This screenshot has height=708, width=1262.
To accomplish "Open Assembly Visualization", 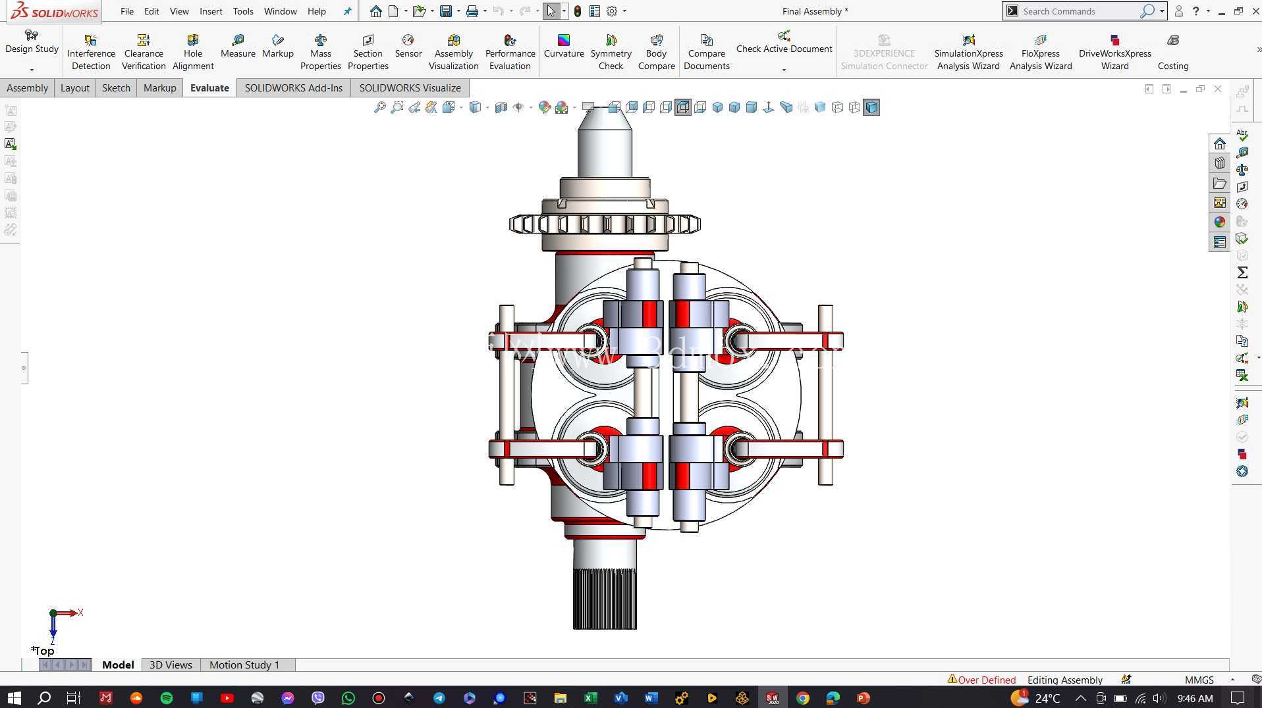I will tap(453, 52).
